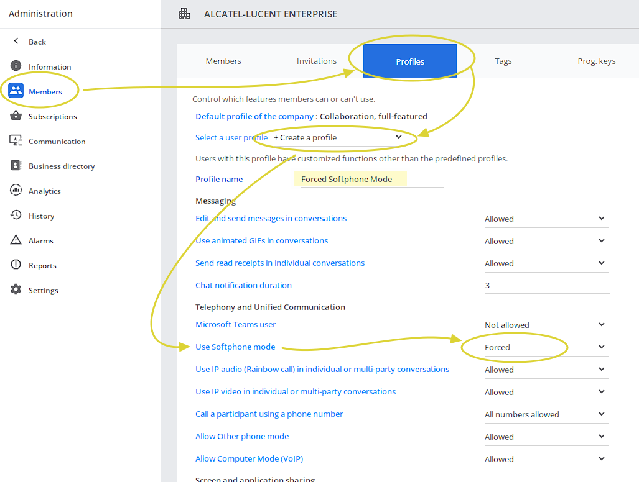Expand Use IP video dropdown
Viewport: 639px width, 482px height.
(x=546, y=392)
